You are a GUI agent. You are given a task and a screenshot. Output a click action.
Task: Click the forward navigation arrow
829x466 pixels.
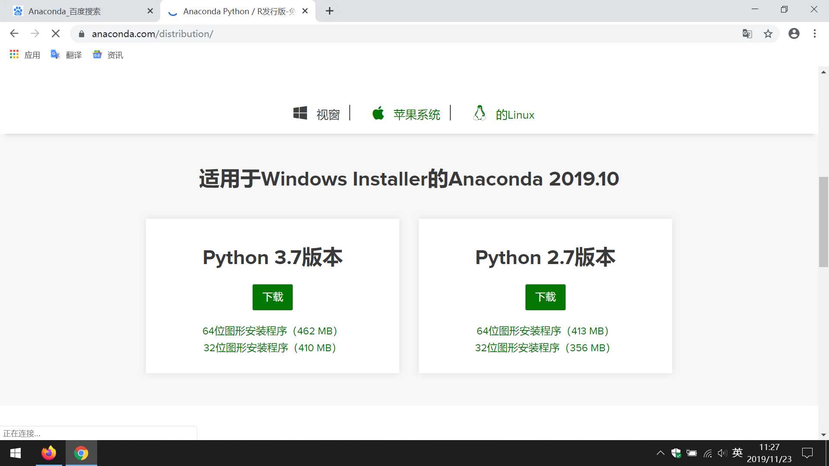[x=35, y=34]
